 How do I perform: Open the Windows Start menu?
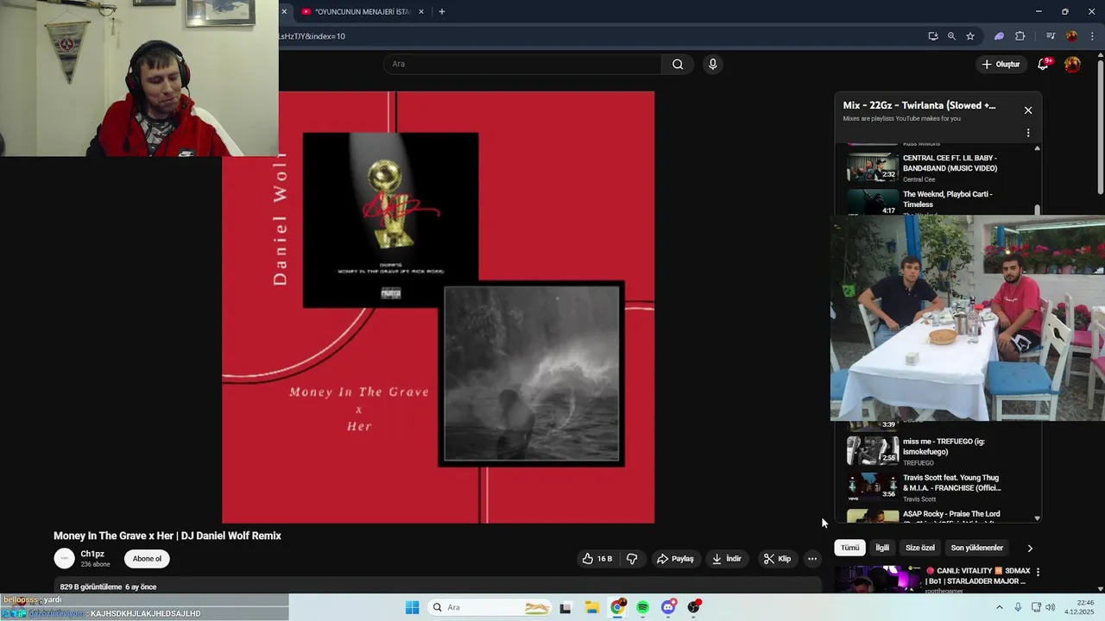[412, 607]
